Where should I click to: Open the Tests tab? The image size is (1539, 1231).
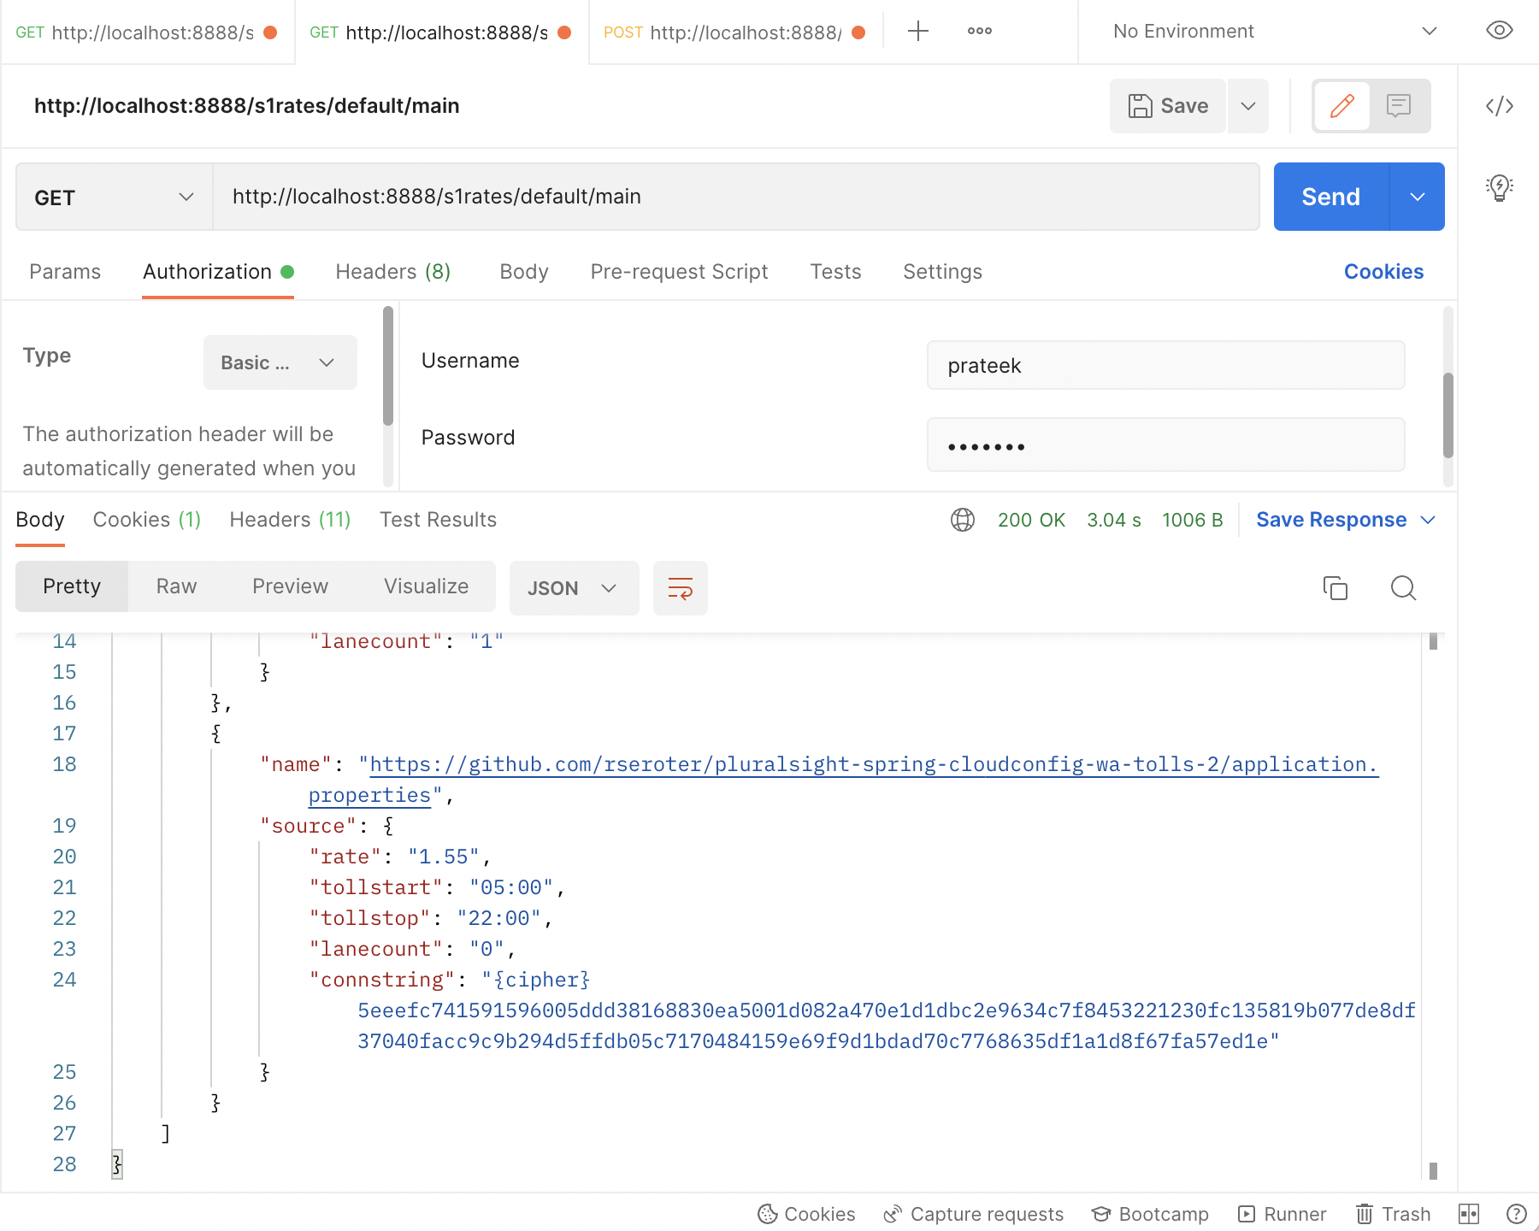(x=836, y=272)
